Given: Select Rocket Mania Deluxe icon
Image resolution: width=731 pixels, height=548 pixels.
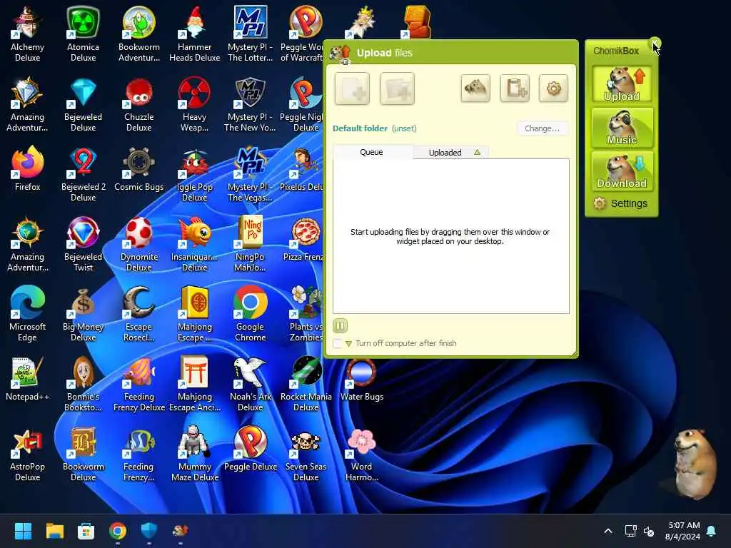Looking at the screenshot, I should (x=306, y=384).
